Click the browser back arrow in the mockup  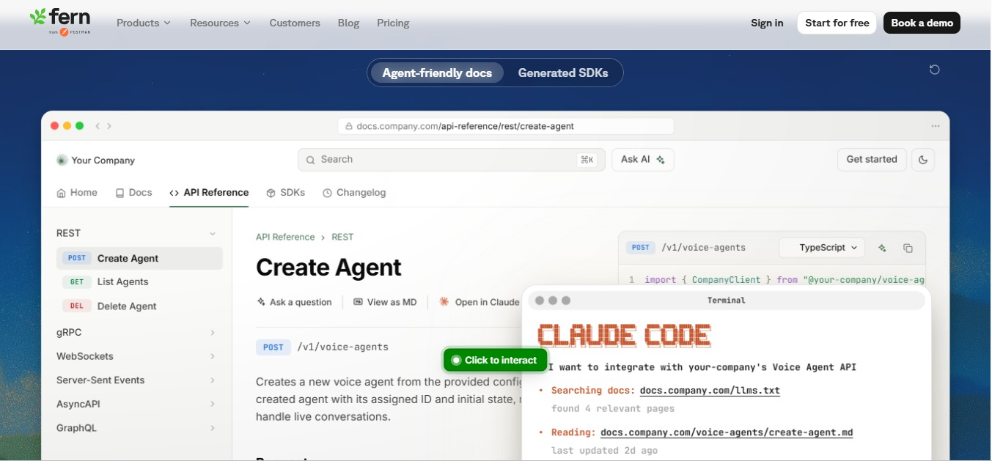[x=98, y=126]
